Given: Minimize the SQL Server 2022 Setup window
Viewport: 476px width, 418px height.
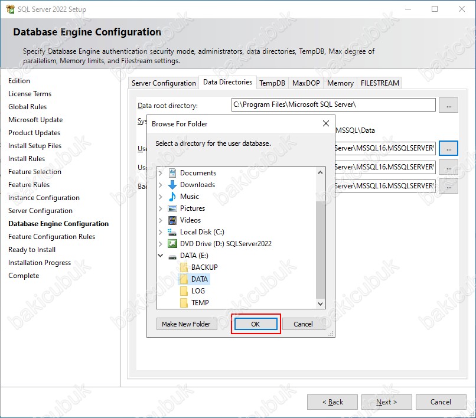Looking at the screenshot, I should point(408,9).
